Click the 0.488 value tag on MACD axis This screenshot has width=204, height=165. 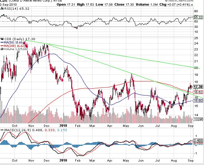pyautogui.click(x=198, y=141)
